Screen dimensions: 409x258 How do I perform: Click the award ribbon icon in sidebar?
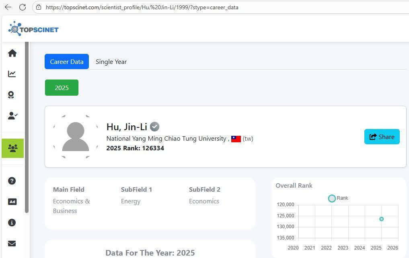(11, 95)
